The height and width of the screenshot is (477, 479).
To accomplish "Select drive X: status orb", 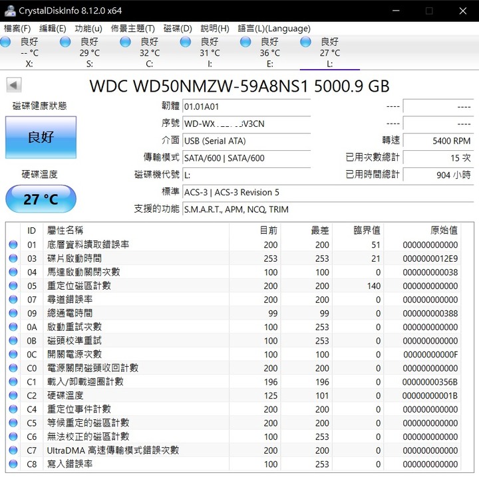I will tap(5, 42).
